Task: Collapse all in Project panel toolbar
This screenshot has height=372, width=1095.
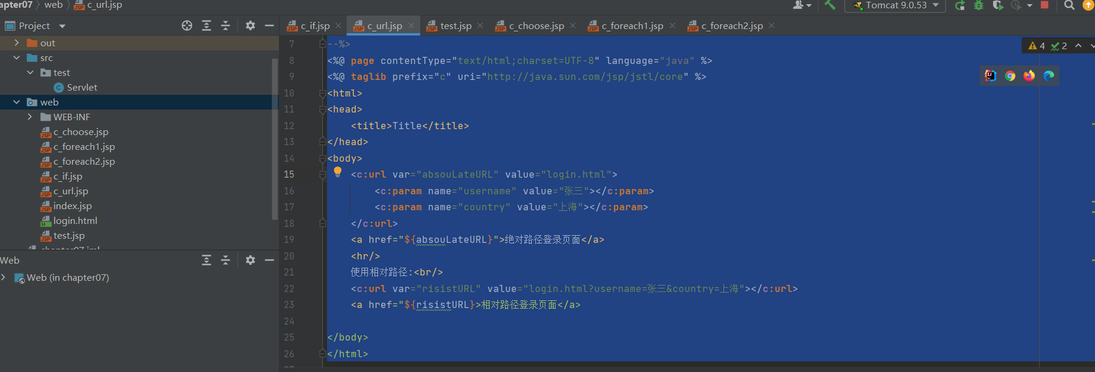Action: pyautogui.click(x=226, y=25)
